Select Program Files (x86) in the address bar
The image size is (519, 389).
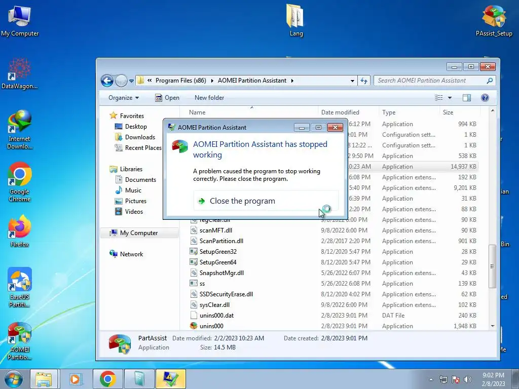pos(181,81)
